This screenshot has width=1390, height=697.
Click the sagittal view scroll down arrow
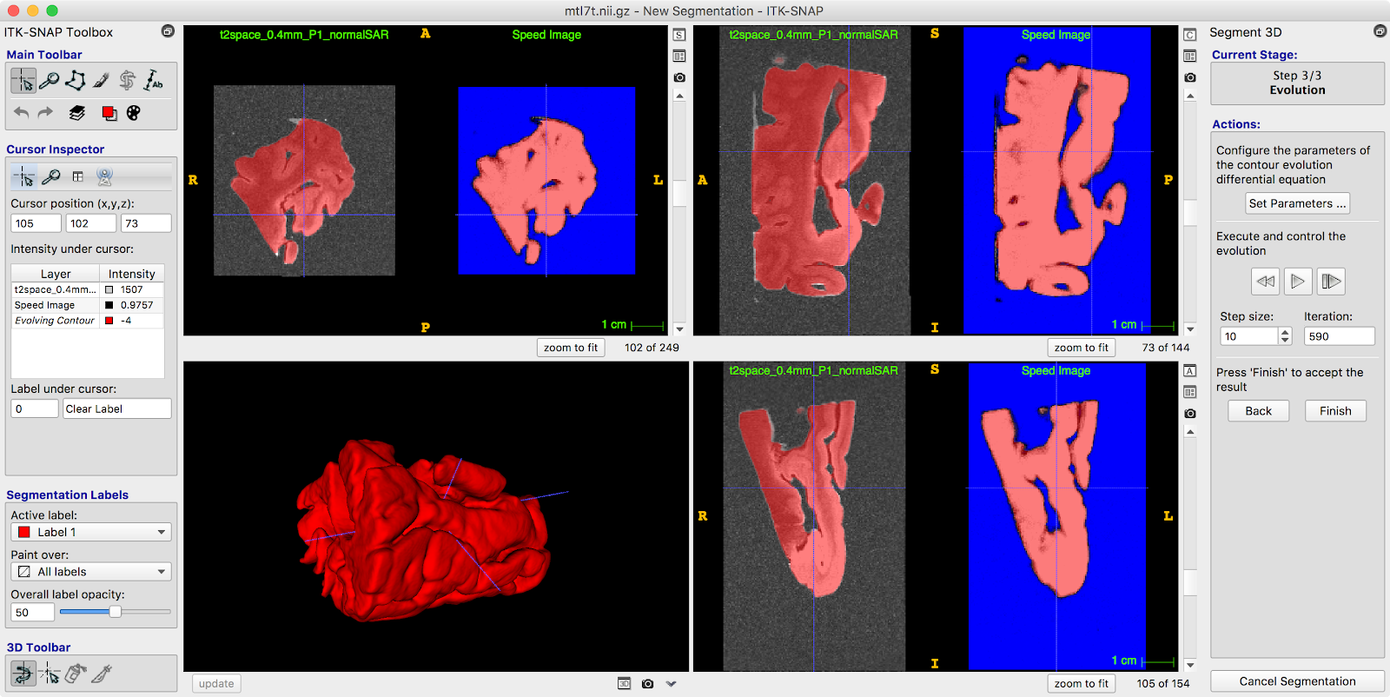pyautogui.click(x=1190, y=329)
